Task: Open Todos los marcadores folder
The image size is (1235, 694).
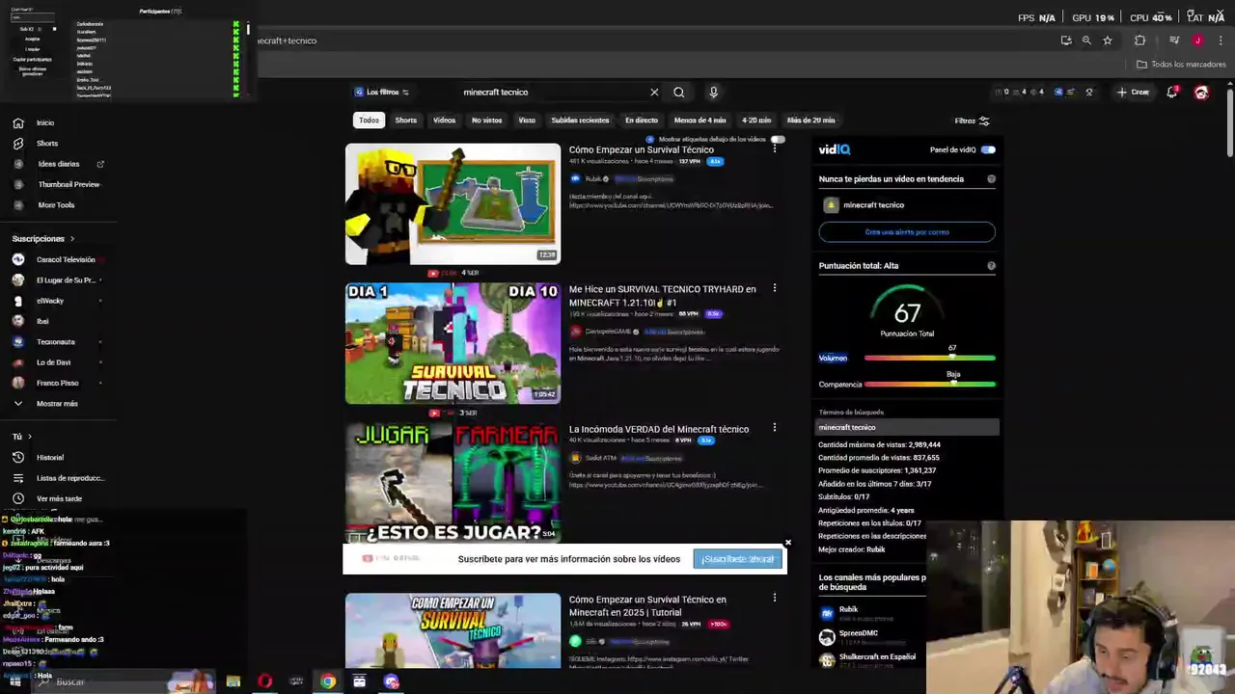Action: (1181, 65)
